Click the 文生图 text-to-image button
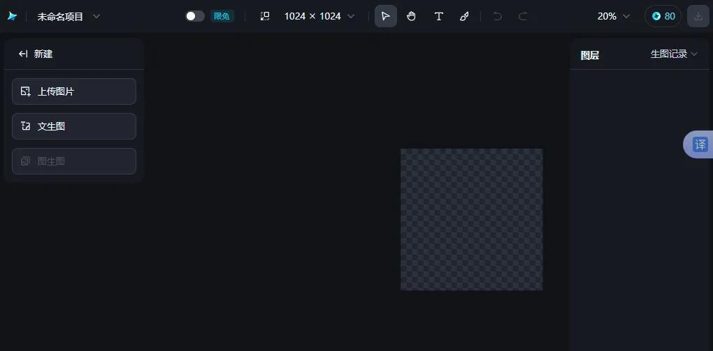The width and height of the screenshot is (713, 351). point(74,126)
